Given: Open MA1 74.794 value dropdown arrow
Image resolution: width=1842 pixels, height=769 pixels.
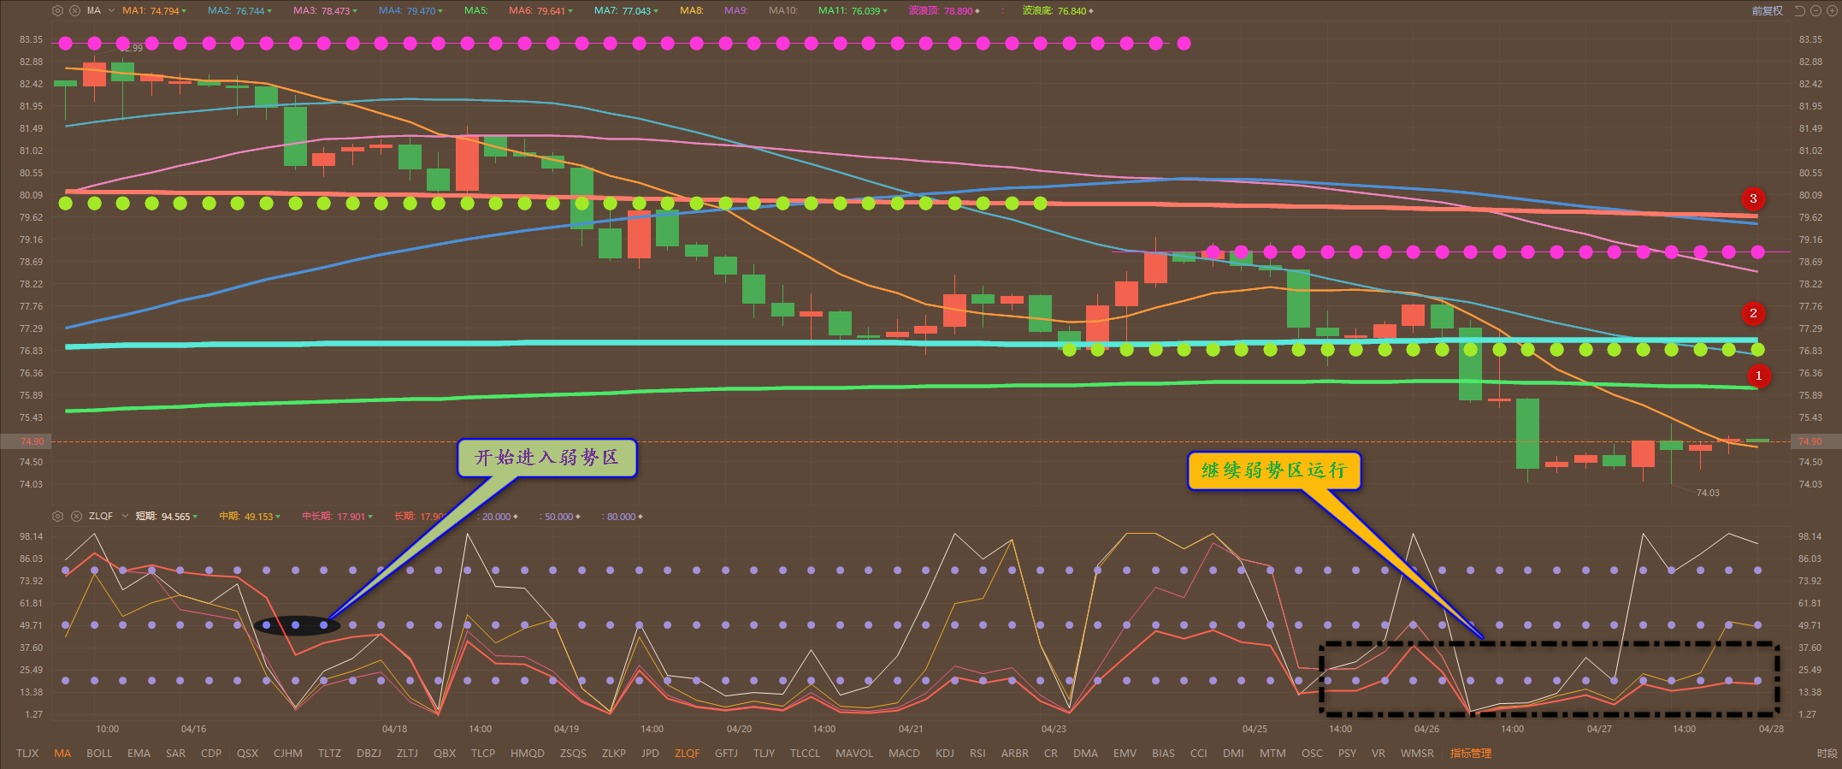Looking at the screenshot, I should pos(184,11).
